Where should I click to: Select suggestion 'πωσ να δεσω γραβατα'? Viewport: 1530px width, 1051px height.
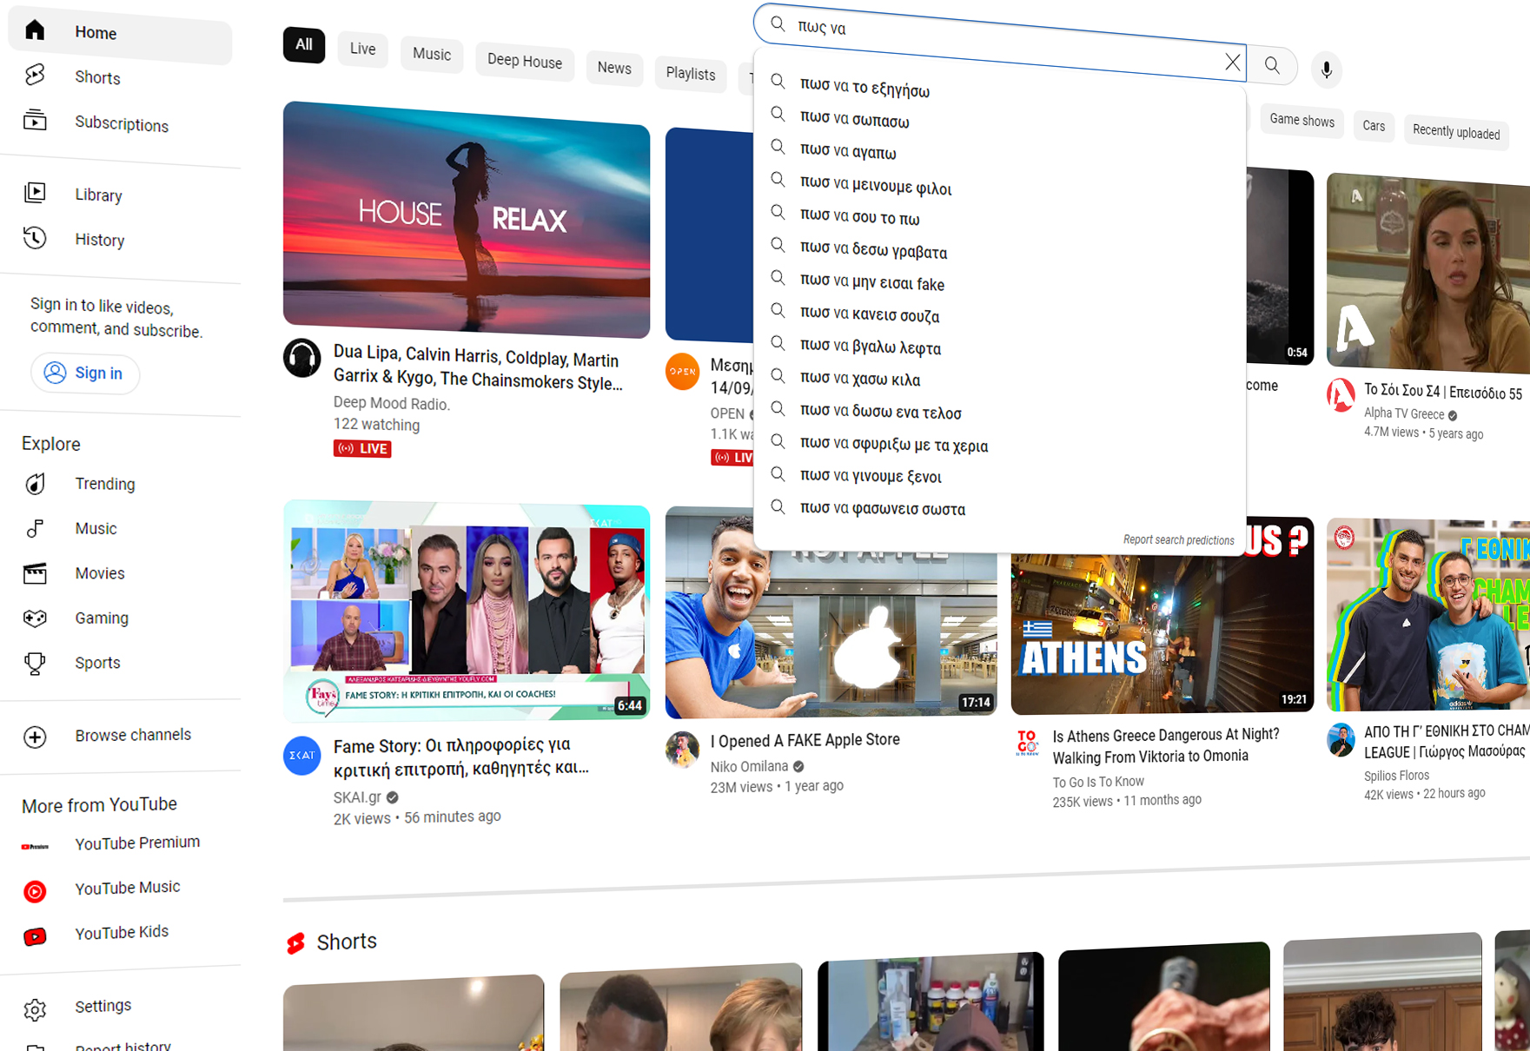coord(873,251)
